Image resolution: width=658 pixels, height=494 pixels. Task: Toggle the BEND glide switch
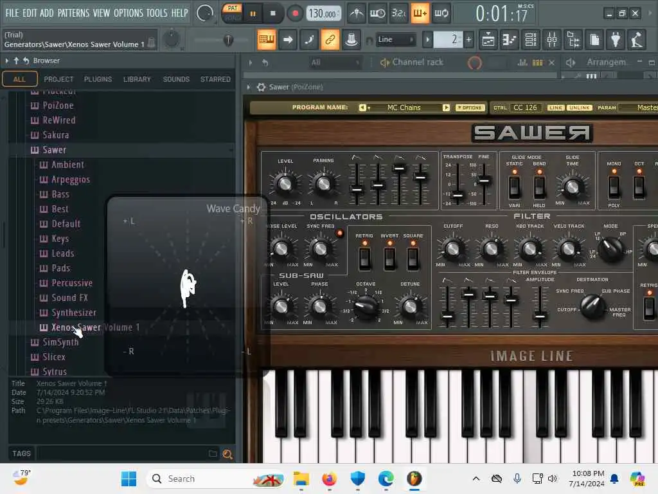tap(539, 187)
